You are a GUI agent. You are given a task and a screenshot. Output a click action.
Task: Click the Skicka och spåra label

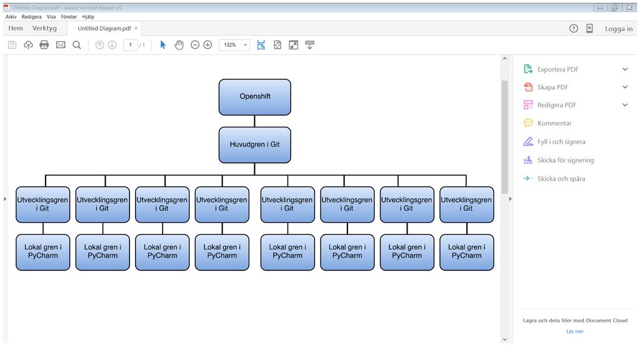tap(561, 178)
